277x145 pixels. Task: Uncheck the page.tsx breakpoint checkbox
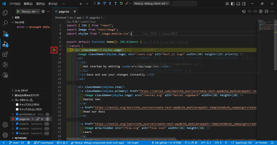click(x=17, y=119)
